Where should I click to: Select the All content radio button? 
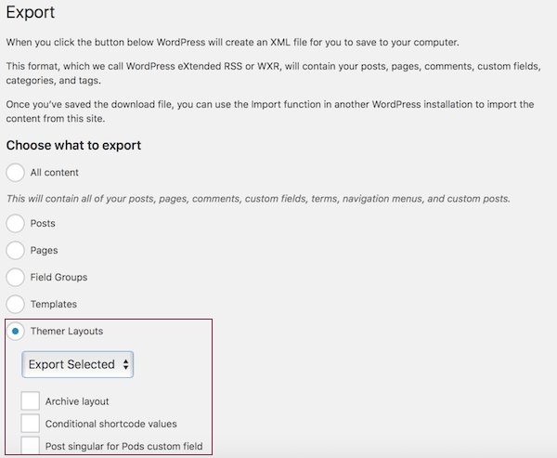[x=15, y=173]
